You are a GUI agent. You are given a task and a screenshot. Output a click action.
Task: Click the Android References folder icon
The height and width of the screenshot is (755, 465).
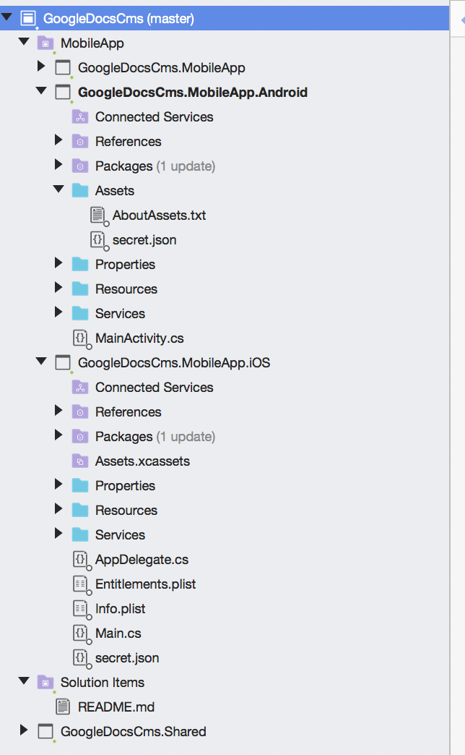coord(80,142)
